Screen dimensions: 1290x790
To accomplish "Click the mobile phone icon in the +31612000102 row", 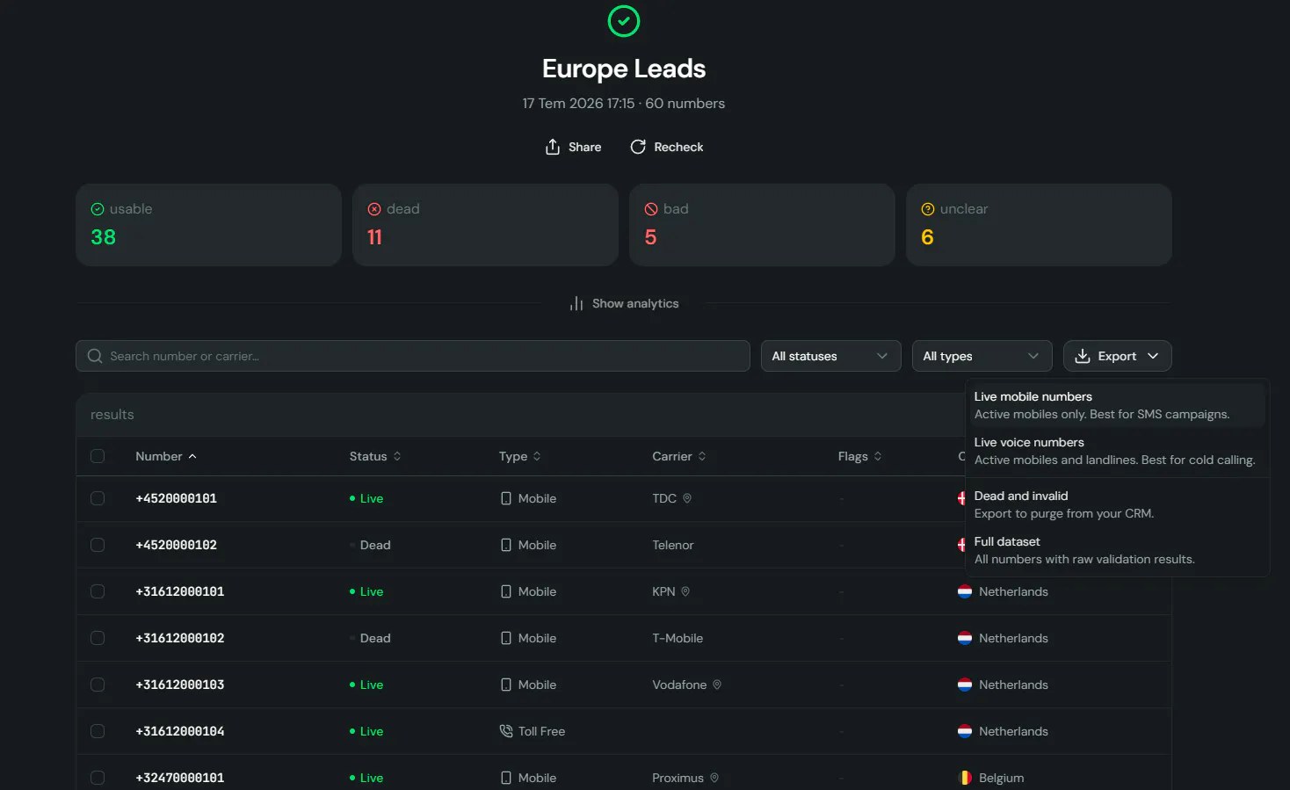I will [x=506, y=638].
